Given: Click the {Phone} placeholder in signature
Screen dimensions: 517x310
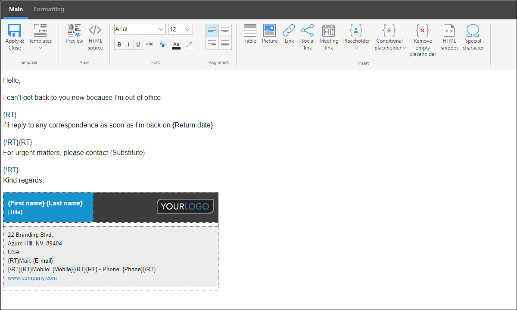Looking at the screenshot, I should coord(133,270).
